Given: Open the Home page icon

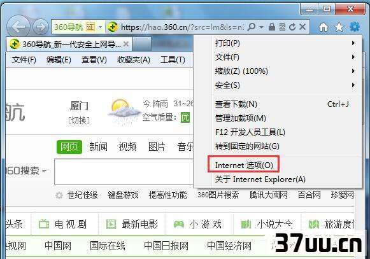Looking at the screenshot, I should [x=324, y=27].
